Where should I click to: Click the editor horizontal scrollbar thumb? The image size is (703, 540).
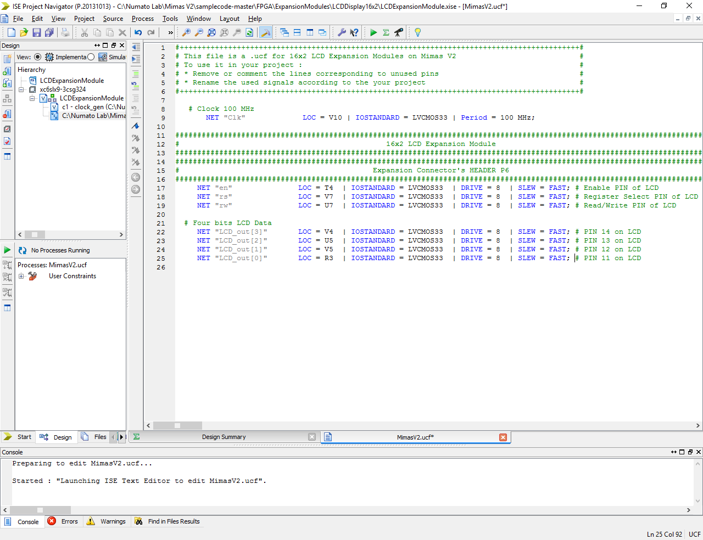[177, 425]
